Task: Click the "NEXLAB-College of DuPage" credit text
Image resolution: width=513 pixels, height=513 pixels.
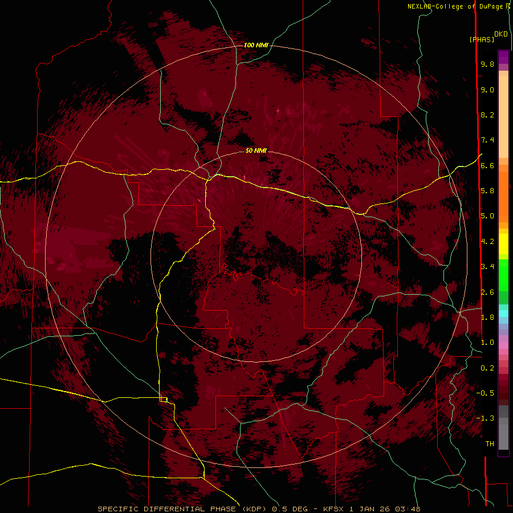Action: pos(456,6)
